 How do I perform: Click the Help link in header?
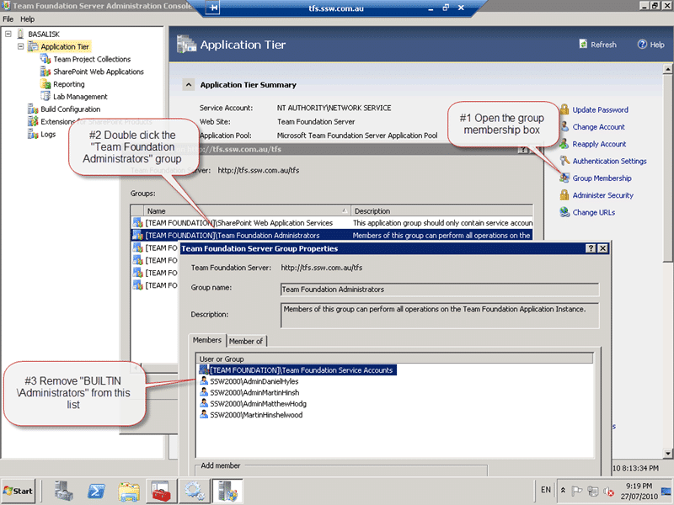tap(657, 45)
